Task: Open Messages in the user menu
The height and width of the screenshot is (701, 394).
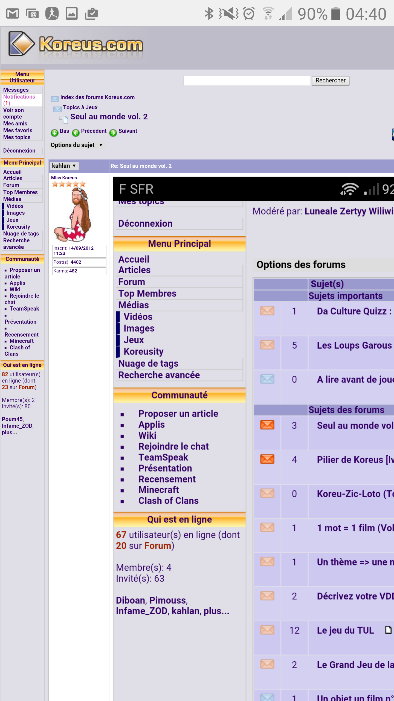Action: (16, 90)
